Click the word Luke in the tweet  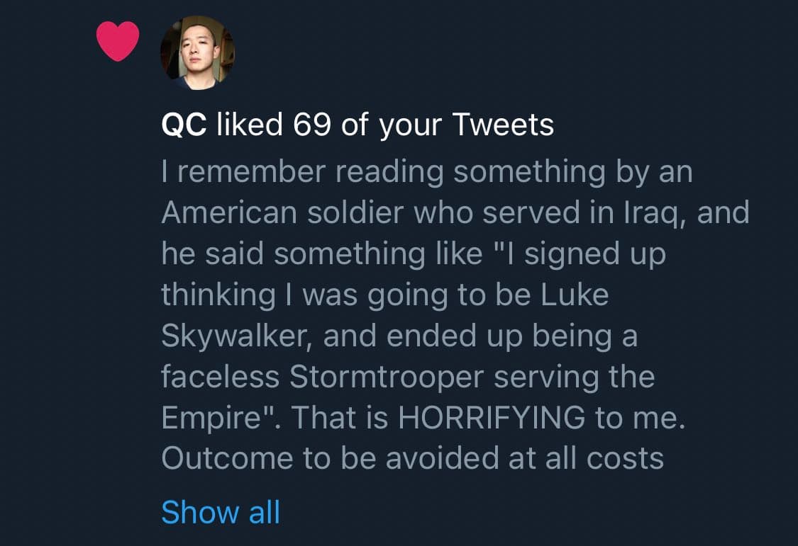[575, 295]
